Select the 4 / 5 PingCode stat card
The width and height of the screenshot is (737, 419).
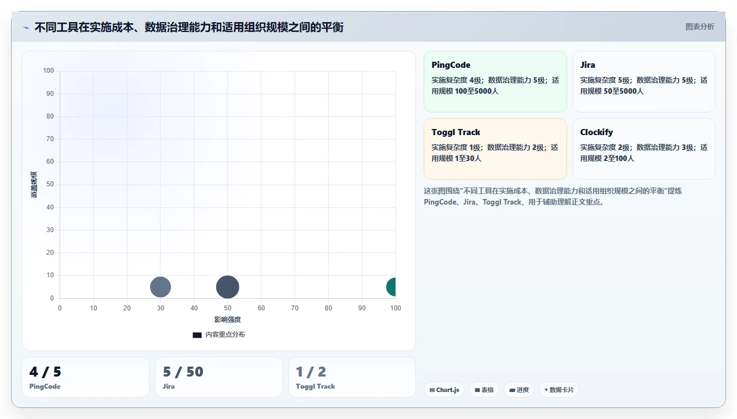(85, 377)
